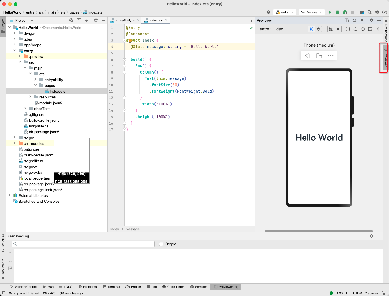Expand External Libraries node
Viewport: 389px width, 296px height.
(x=9, y=195)
